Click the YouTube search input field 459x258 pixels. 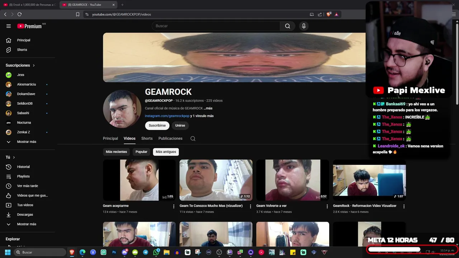216,26
